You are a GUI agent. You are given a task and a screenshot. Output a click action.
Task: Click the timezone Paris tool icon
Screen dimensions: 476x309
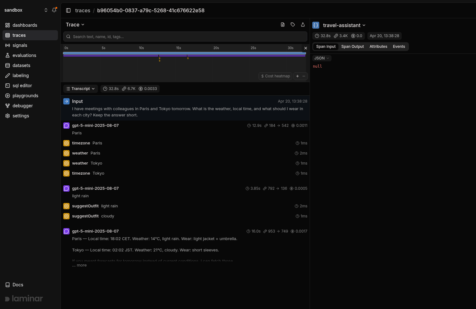66,143
